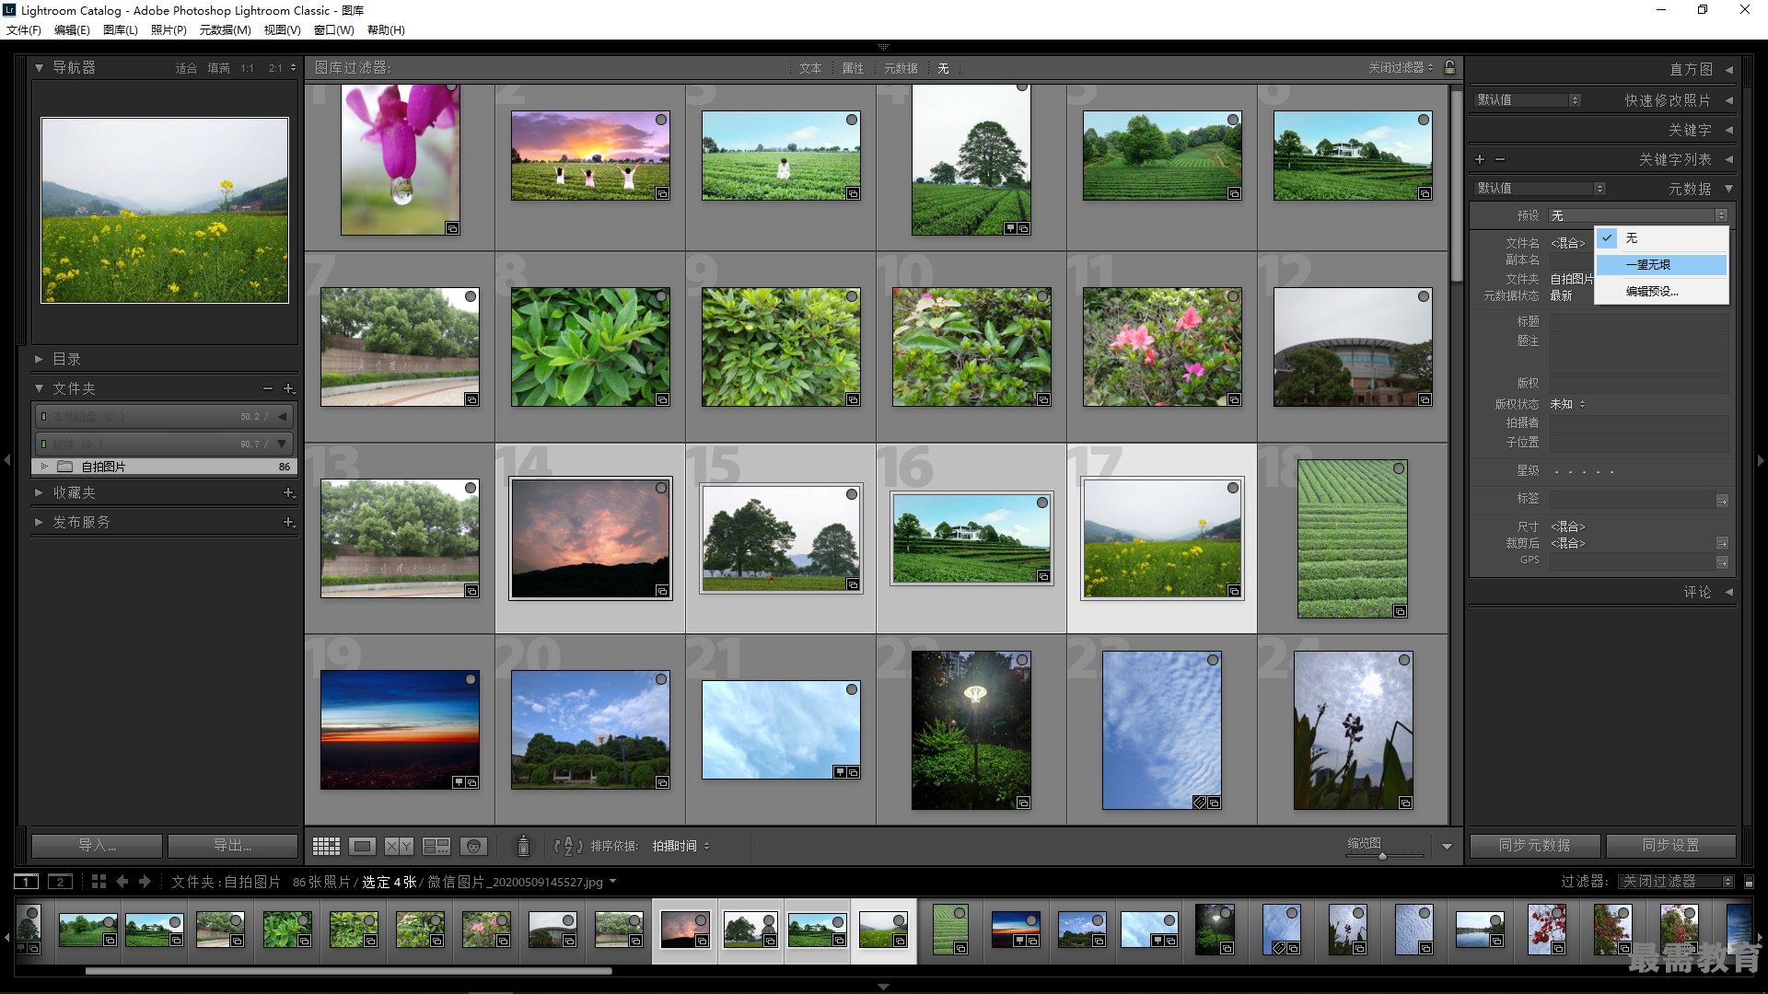Toggle quick collection circle on photo 17
This screenshot has width=1768, height=994.
point(1233,488)
